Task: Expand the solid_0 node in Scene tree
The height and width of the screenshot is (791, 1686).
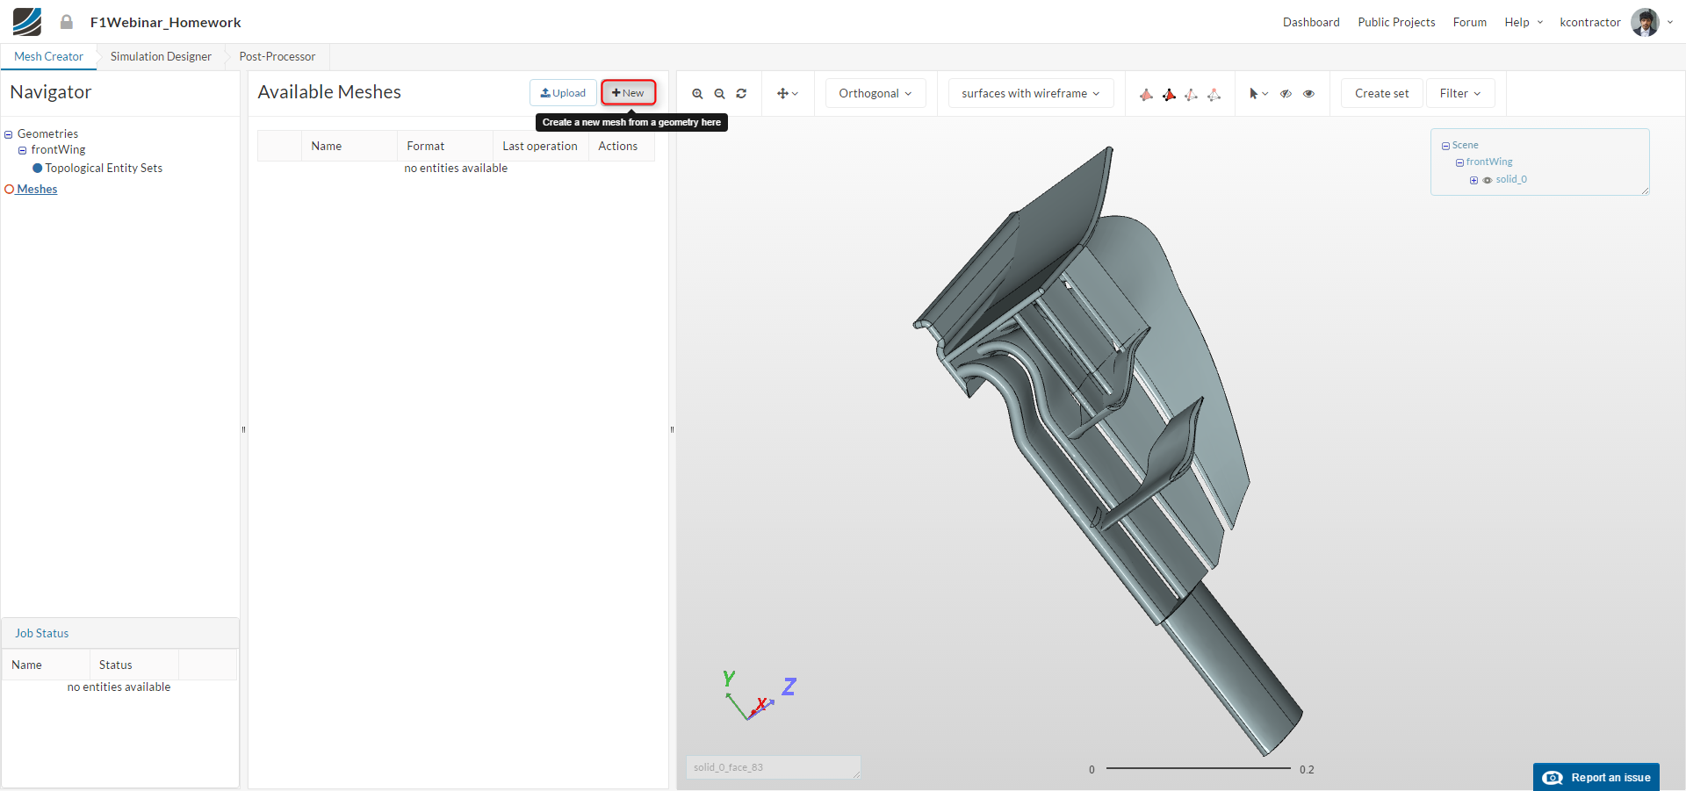Action: 1473,180
